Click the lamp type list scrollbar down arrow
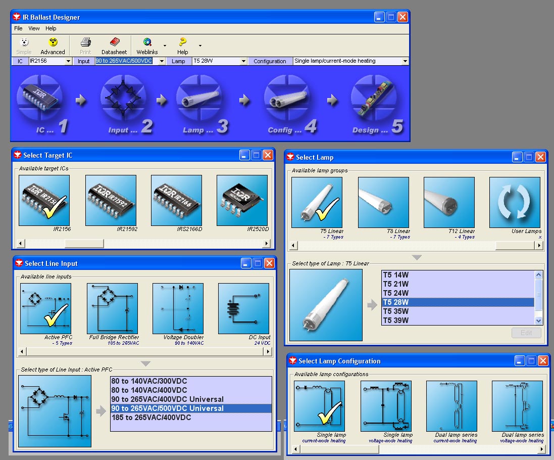 (x=538, y=320)
